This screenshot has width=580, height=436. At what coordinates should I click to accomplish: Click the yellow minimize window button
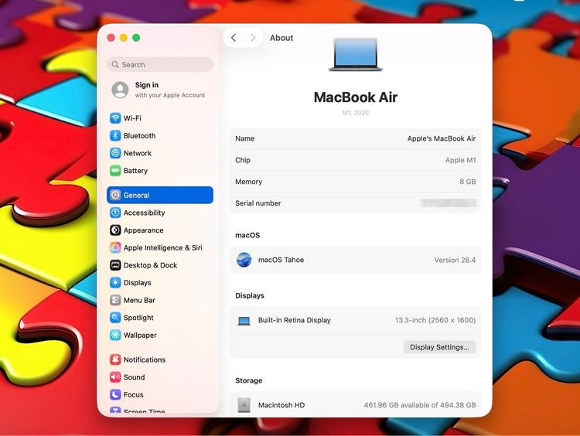coord(124,38)
